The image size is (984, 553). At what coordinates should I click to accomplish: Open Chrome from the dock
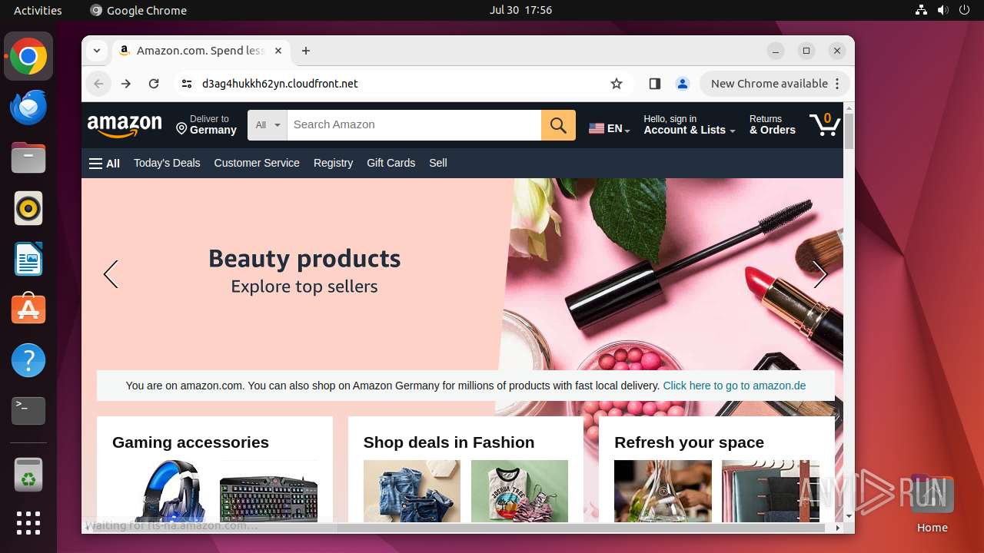coord(28,56)
